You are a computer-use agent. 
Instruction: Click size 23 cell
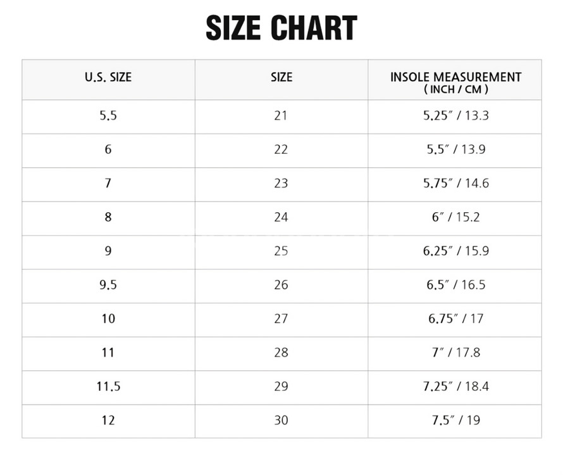(281, 183)
